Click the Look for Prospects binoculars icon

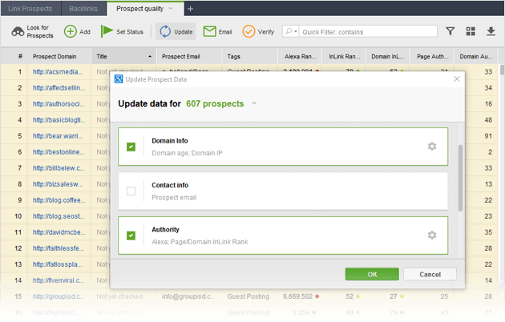tap(18, 32)
